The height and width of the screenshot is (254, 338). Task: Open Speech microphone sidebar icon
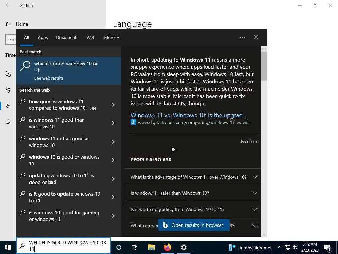[x=8, y=122]
